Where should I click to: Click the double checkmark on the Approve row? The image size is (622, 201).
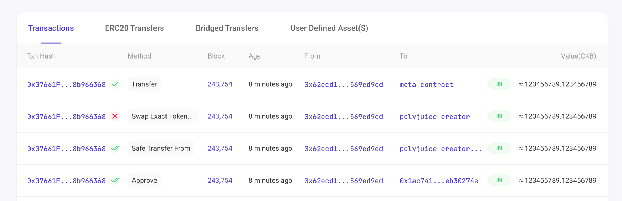click(115, 180)
